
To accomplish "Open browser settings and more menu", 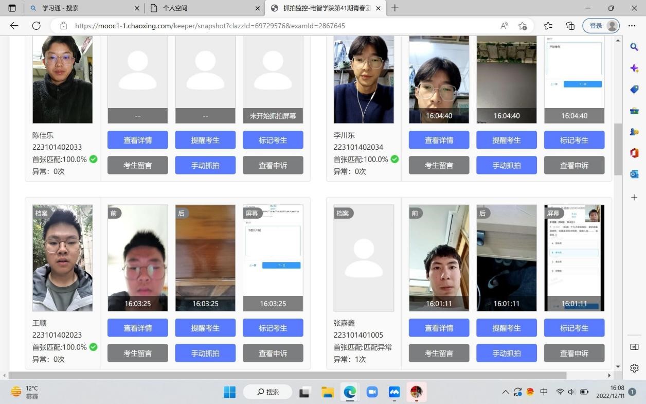I will click(632, 26).
